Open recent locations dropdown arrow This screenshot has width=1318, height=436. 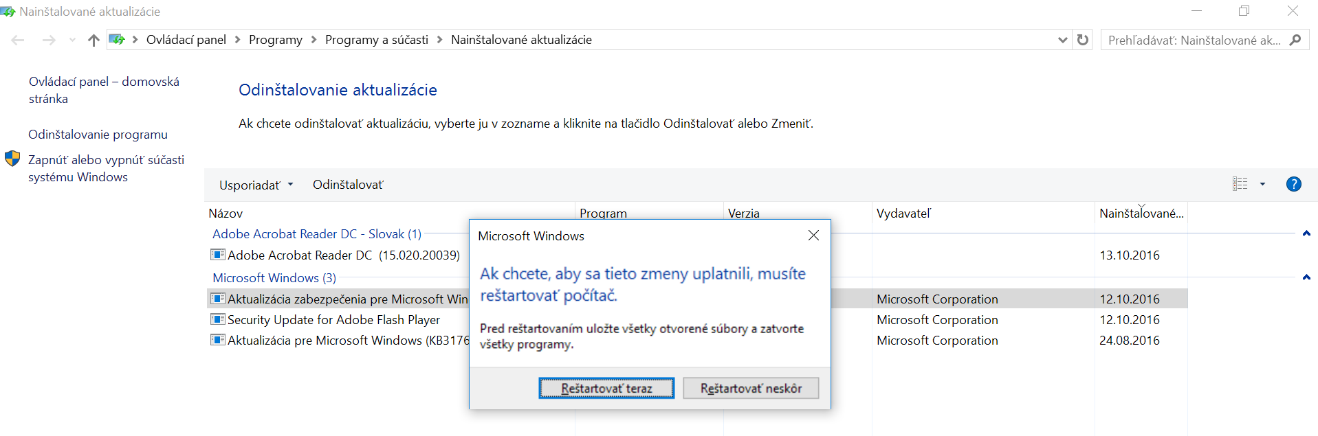[x=72, y=40]
